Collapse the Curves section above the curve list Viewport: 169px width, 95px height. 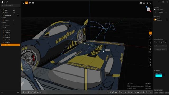point(2,27)
